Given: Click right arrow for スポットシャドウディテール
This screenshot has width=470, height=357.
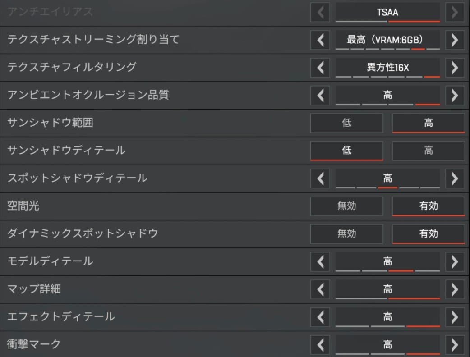Looking at the screenshot, I should pos(455,178).
